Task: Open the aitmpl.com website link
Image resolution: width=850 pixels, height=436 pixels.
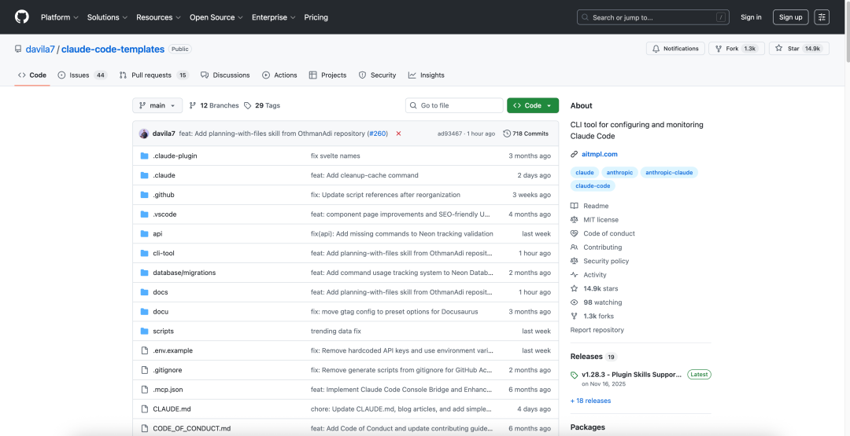Action: pyautogui.click(x=599, y=155)
